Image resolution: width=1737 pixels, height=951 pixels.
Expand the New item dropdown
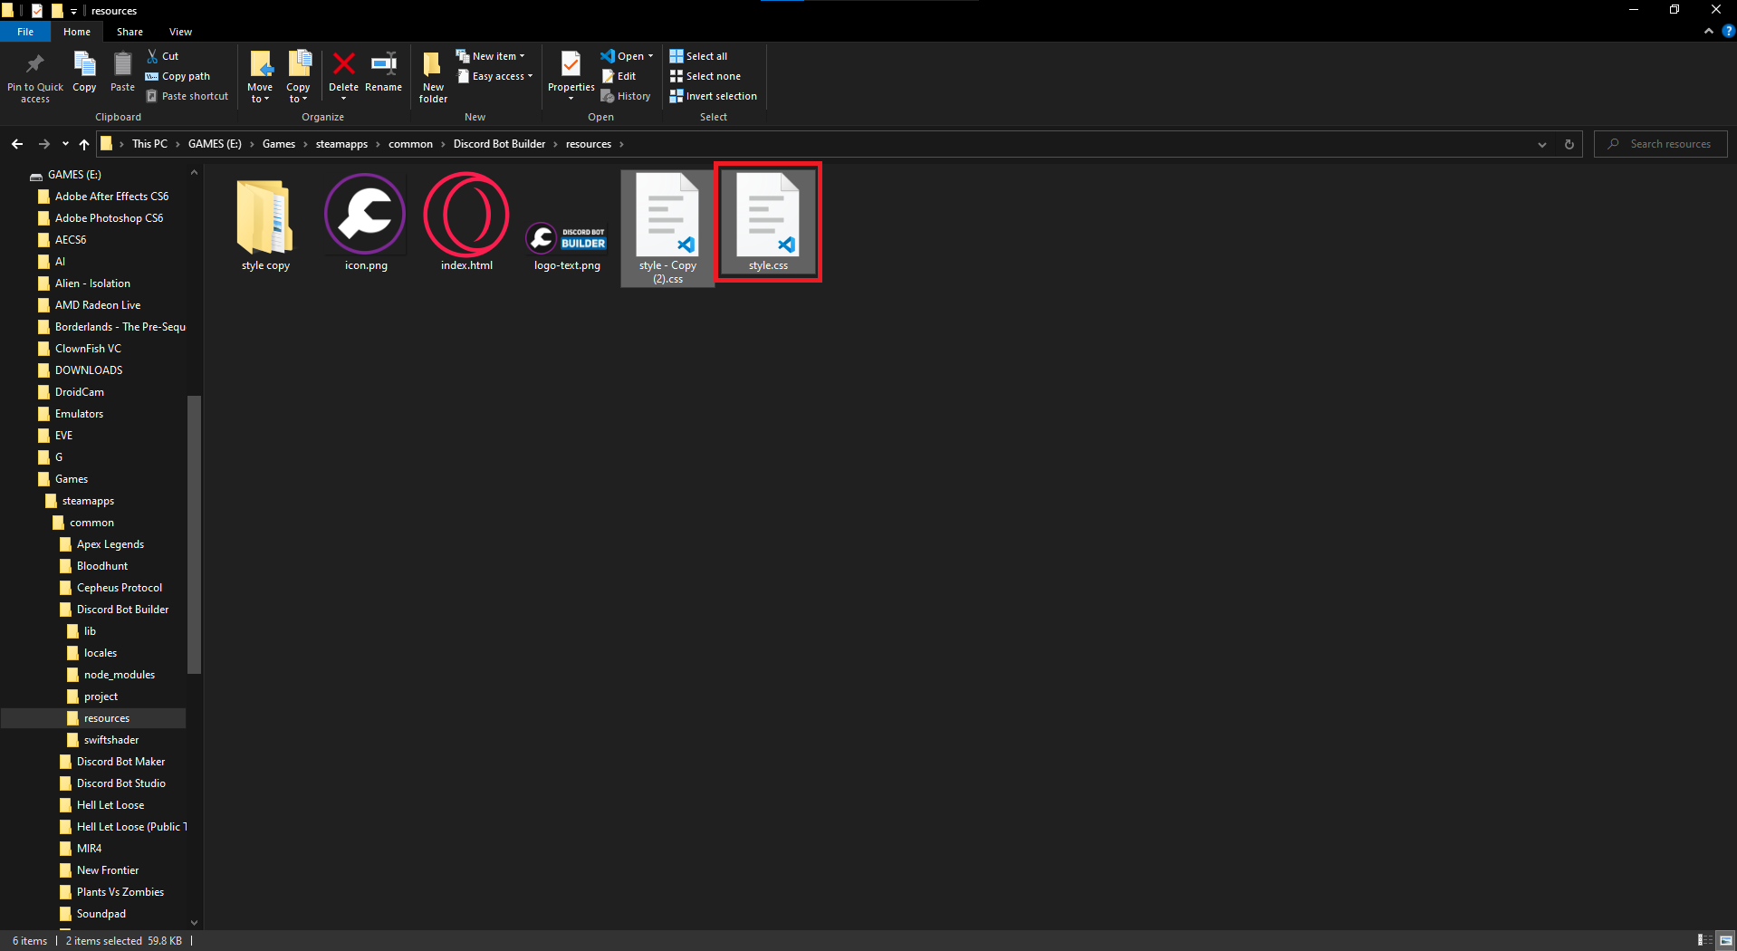491,56
